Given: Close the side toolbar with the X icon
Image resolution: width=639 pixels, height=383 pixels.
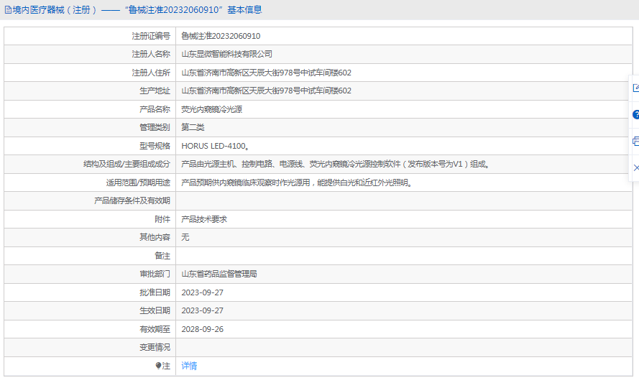Looking at the screenshot, I should pos(636,168).
